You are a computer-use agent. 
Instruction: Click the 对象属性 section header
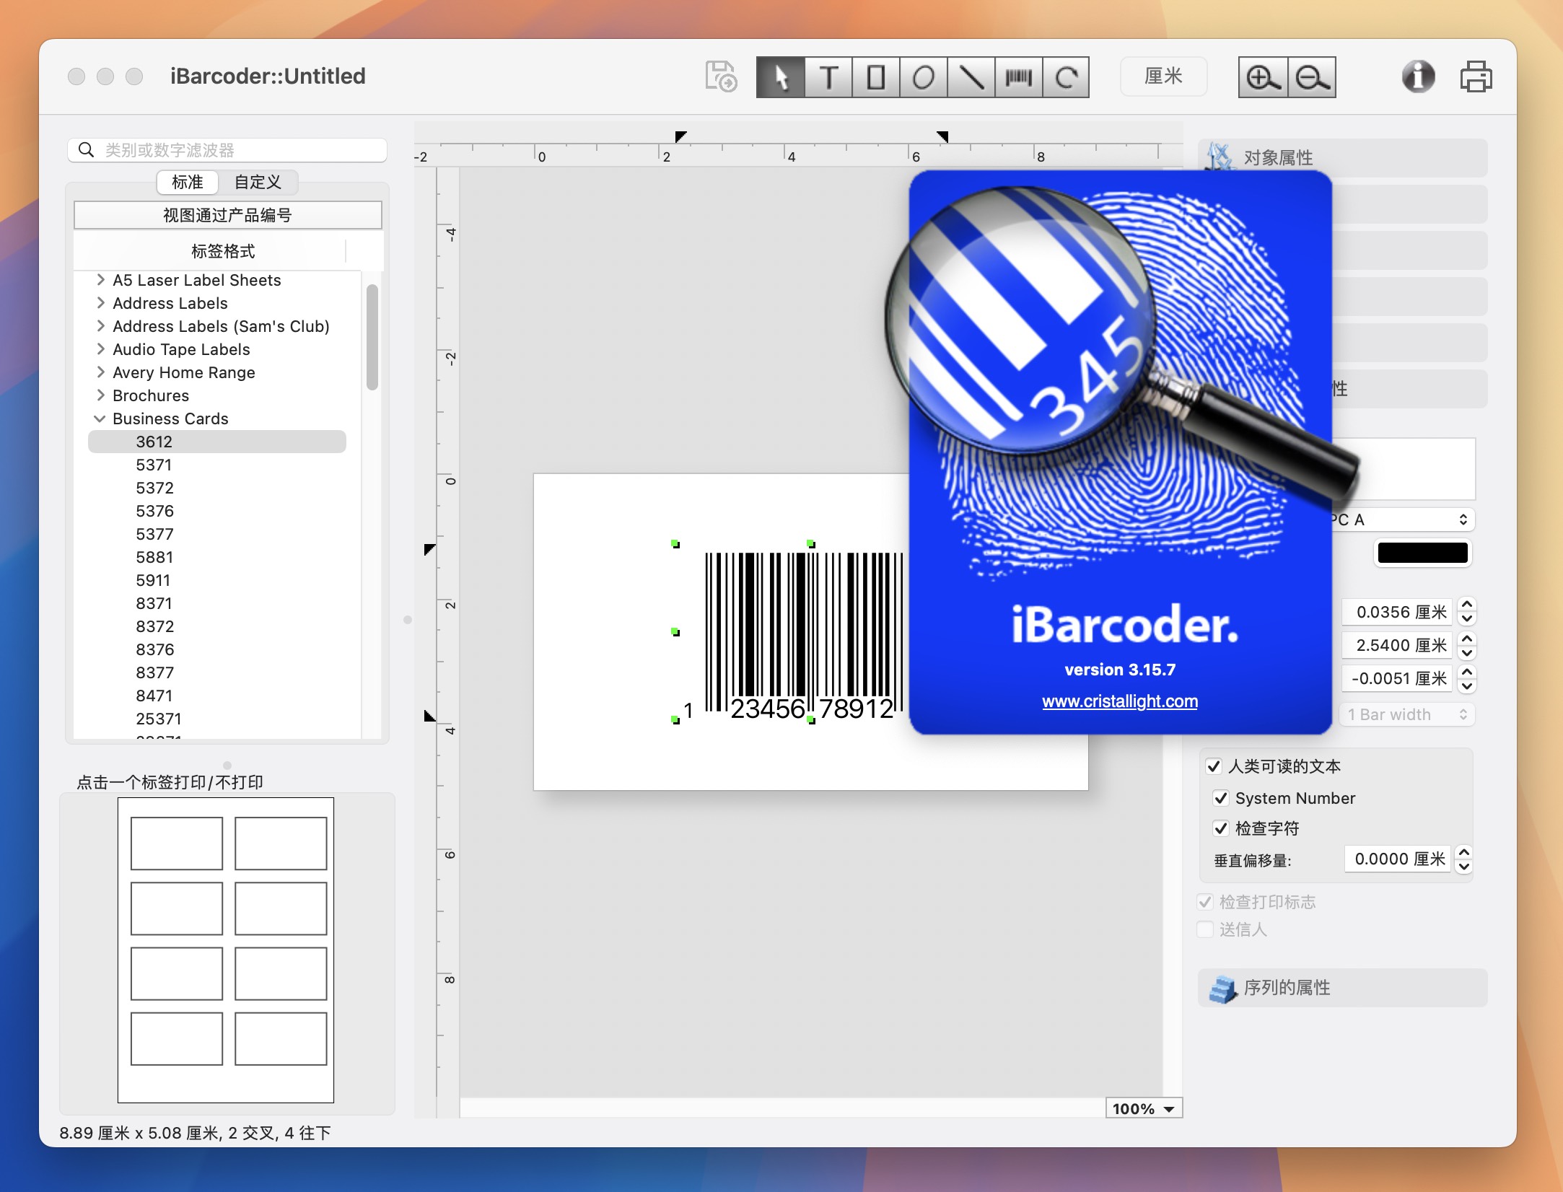(x=1343, y=157)
